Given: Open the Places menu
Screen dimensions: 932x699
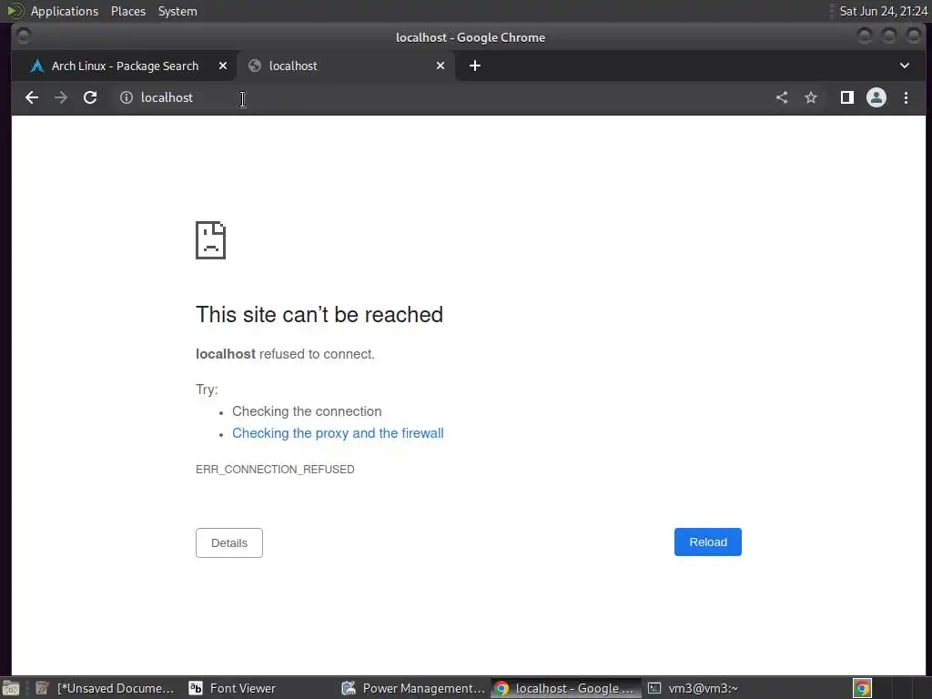Looking at the screenshot, I should coord(127,11).
